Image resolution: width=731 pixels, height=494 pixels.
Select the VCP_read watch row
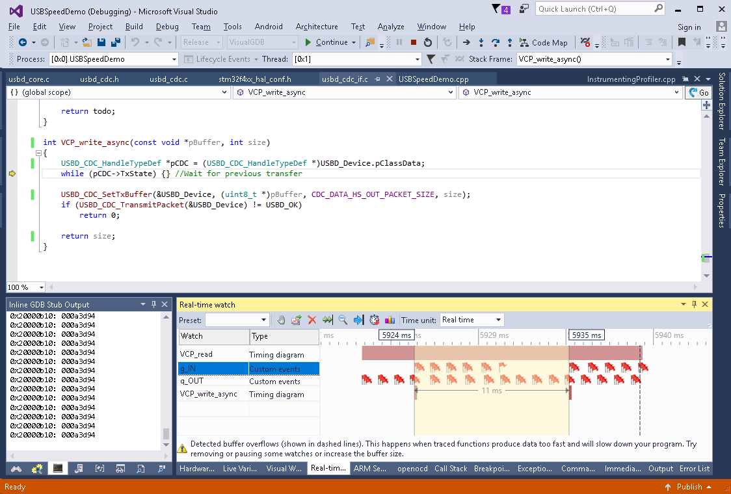249,354
